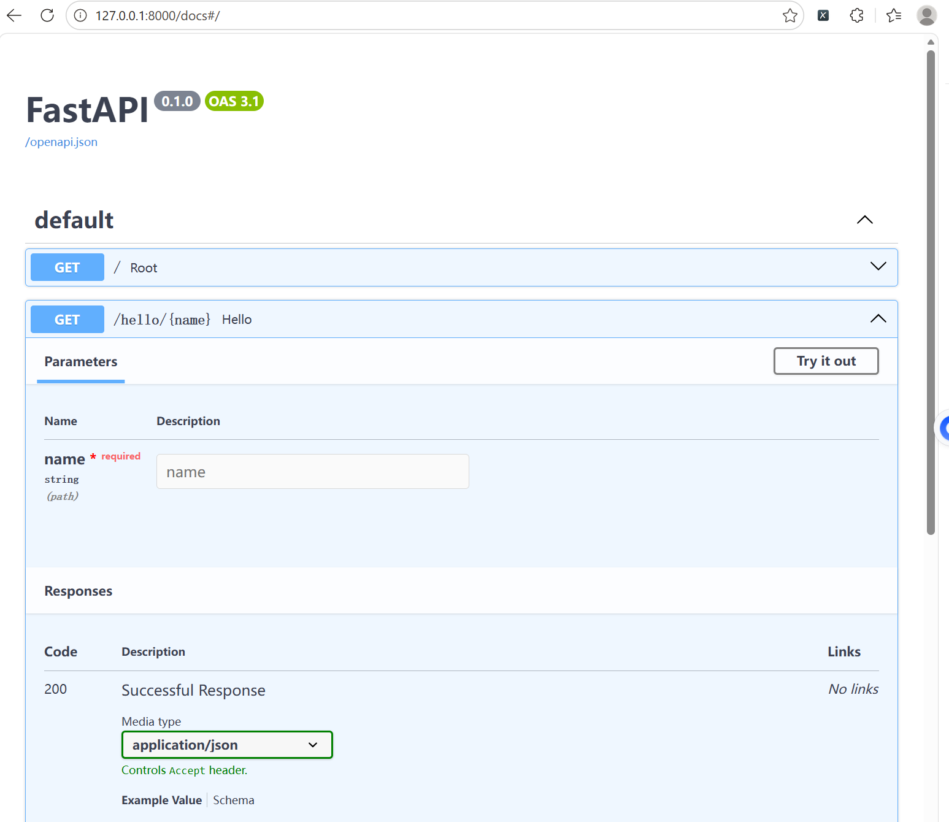Image resolution: width=949 pixels, height=822 pixels.
Task: Open the /openapi.json link
Action: click(61, 142)
